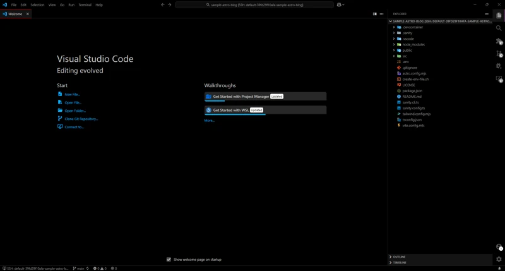Click the More... walkthroughs link
This screenshot has width=505, height=271.
point(210,121)
